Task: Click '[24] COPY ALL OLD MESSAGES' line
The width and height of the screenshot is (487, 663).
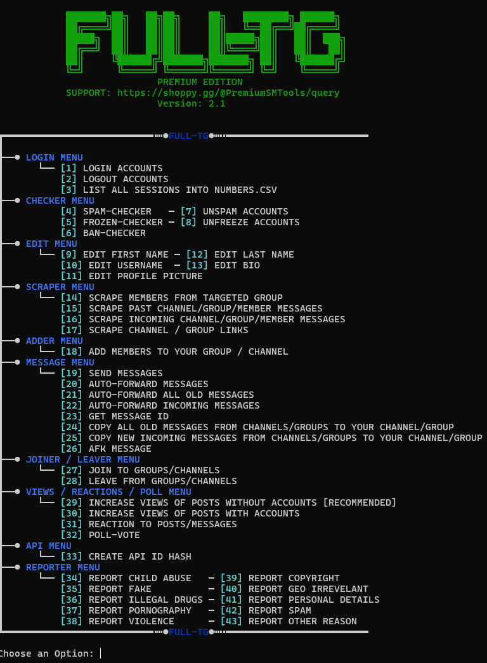Action: [257, 427]
